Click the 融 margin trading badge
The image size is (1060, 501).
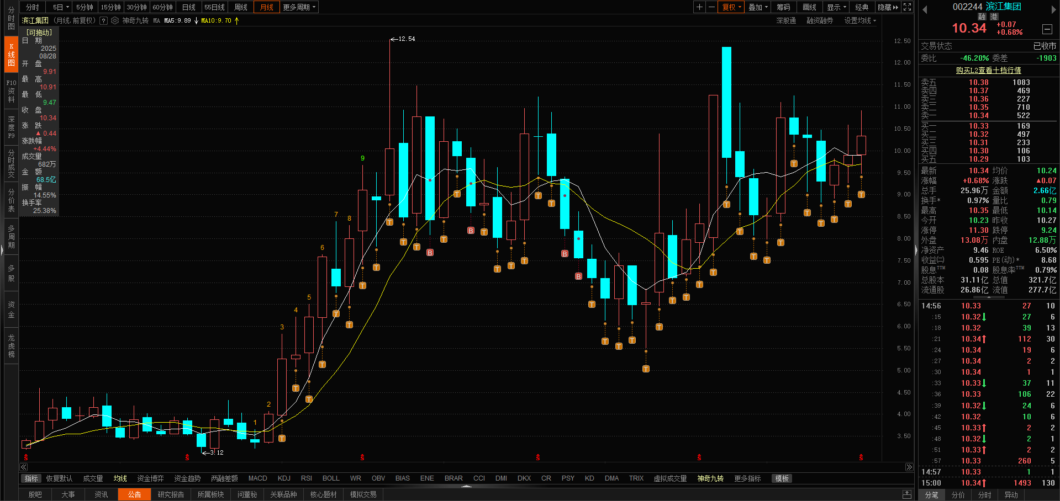pos(982,17)
